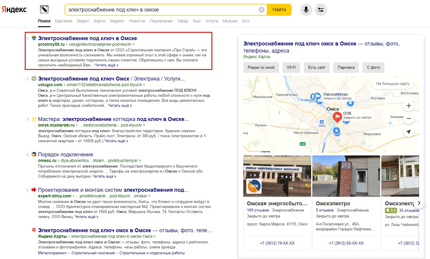Viewport: 430px width, 259px height.
Task: Toggle the Есть сайт filter
Action: coord(317,67)
